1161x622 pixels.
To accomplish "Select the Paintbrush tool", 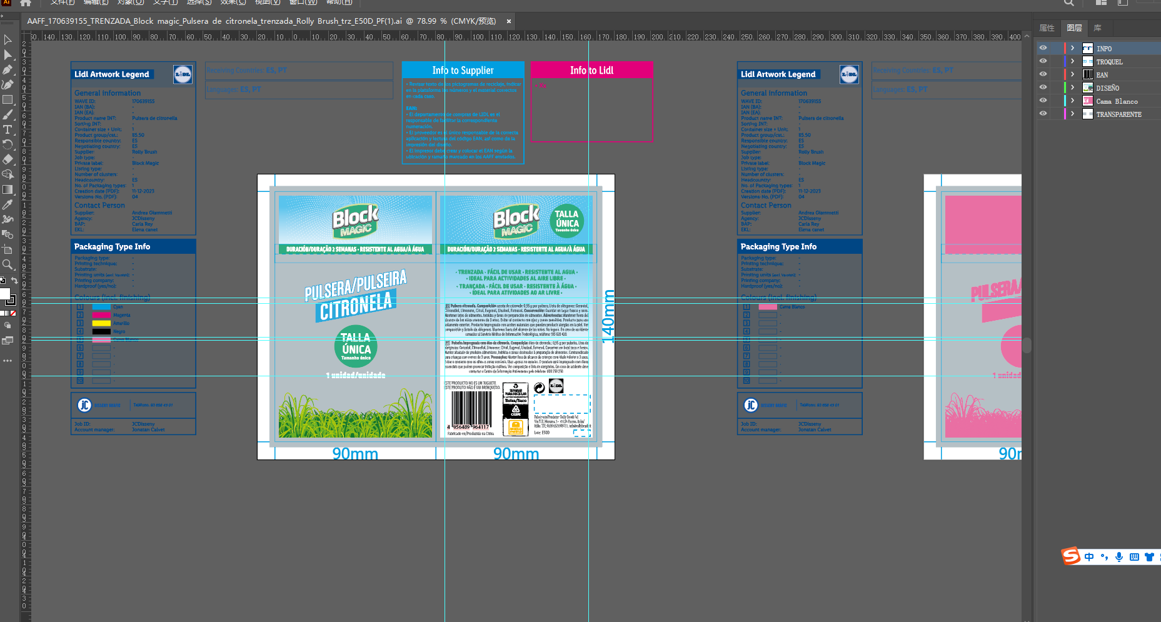I will 8,114.
